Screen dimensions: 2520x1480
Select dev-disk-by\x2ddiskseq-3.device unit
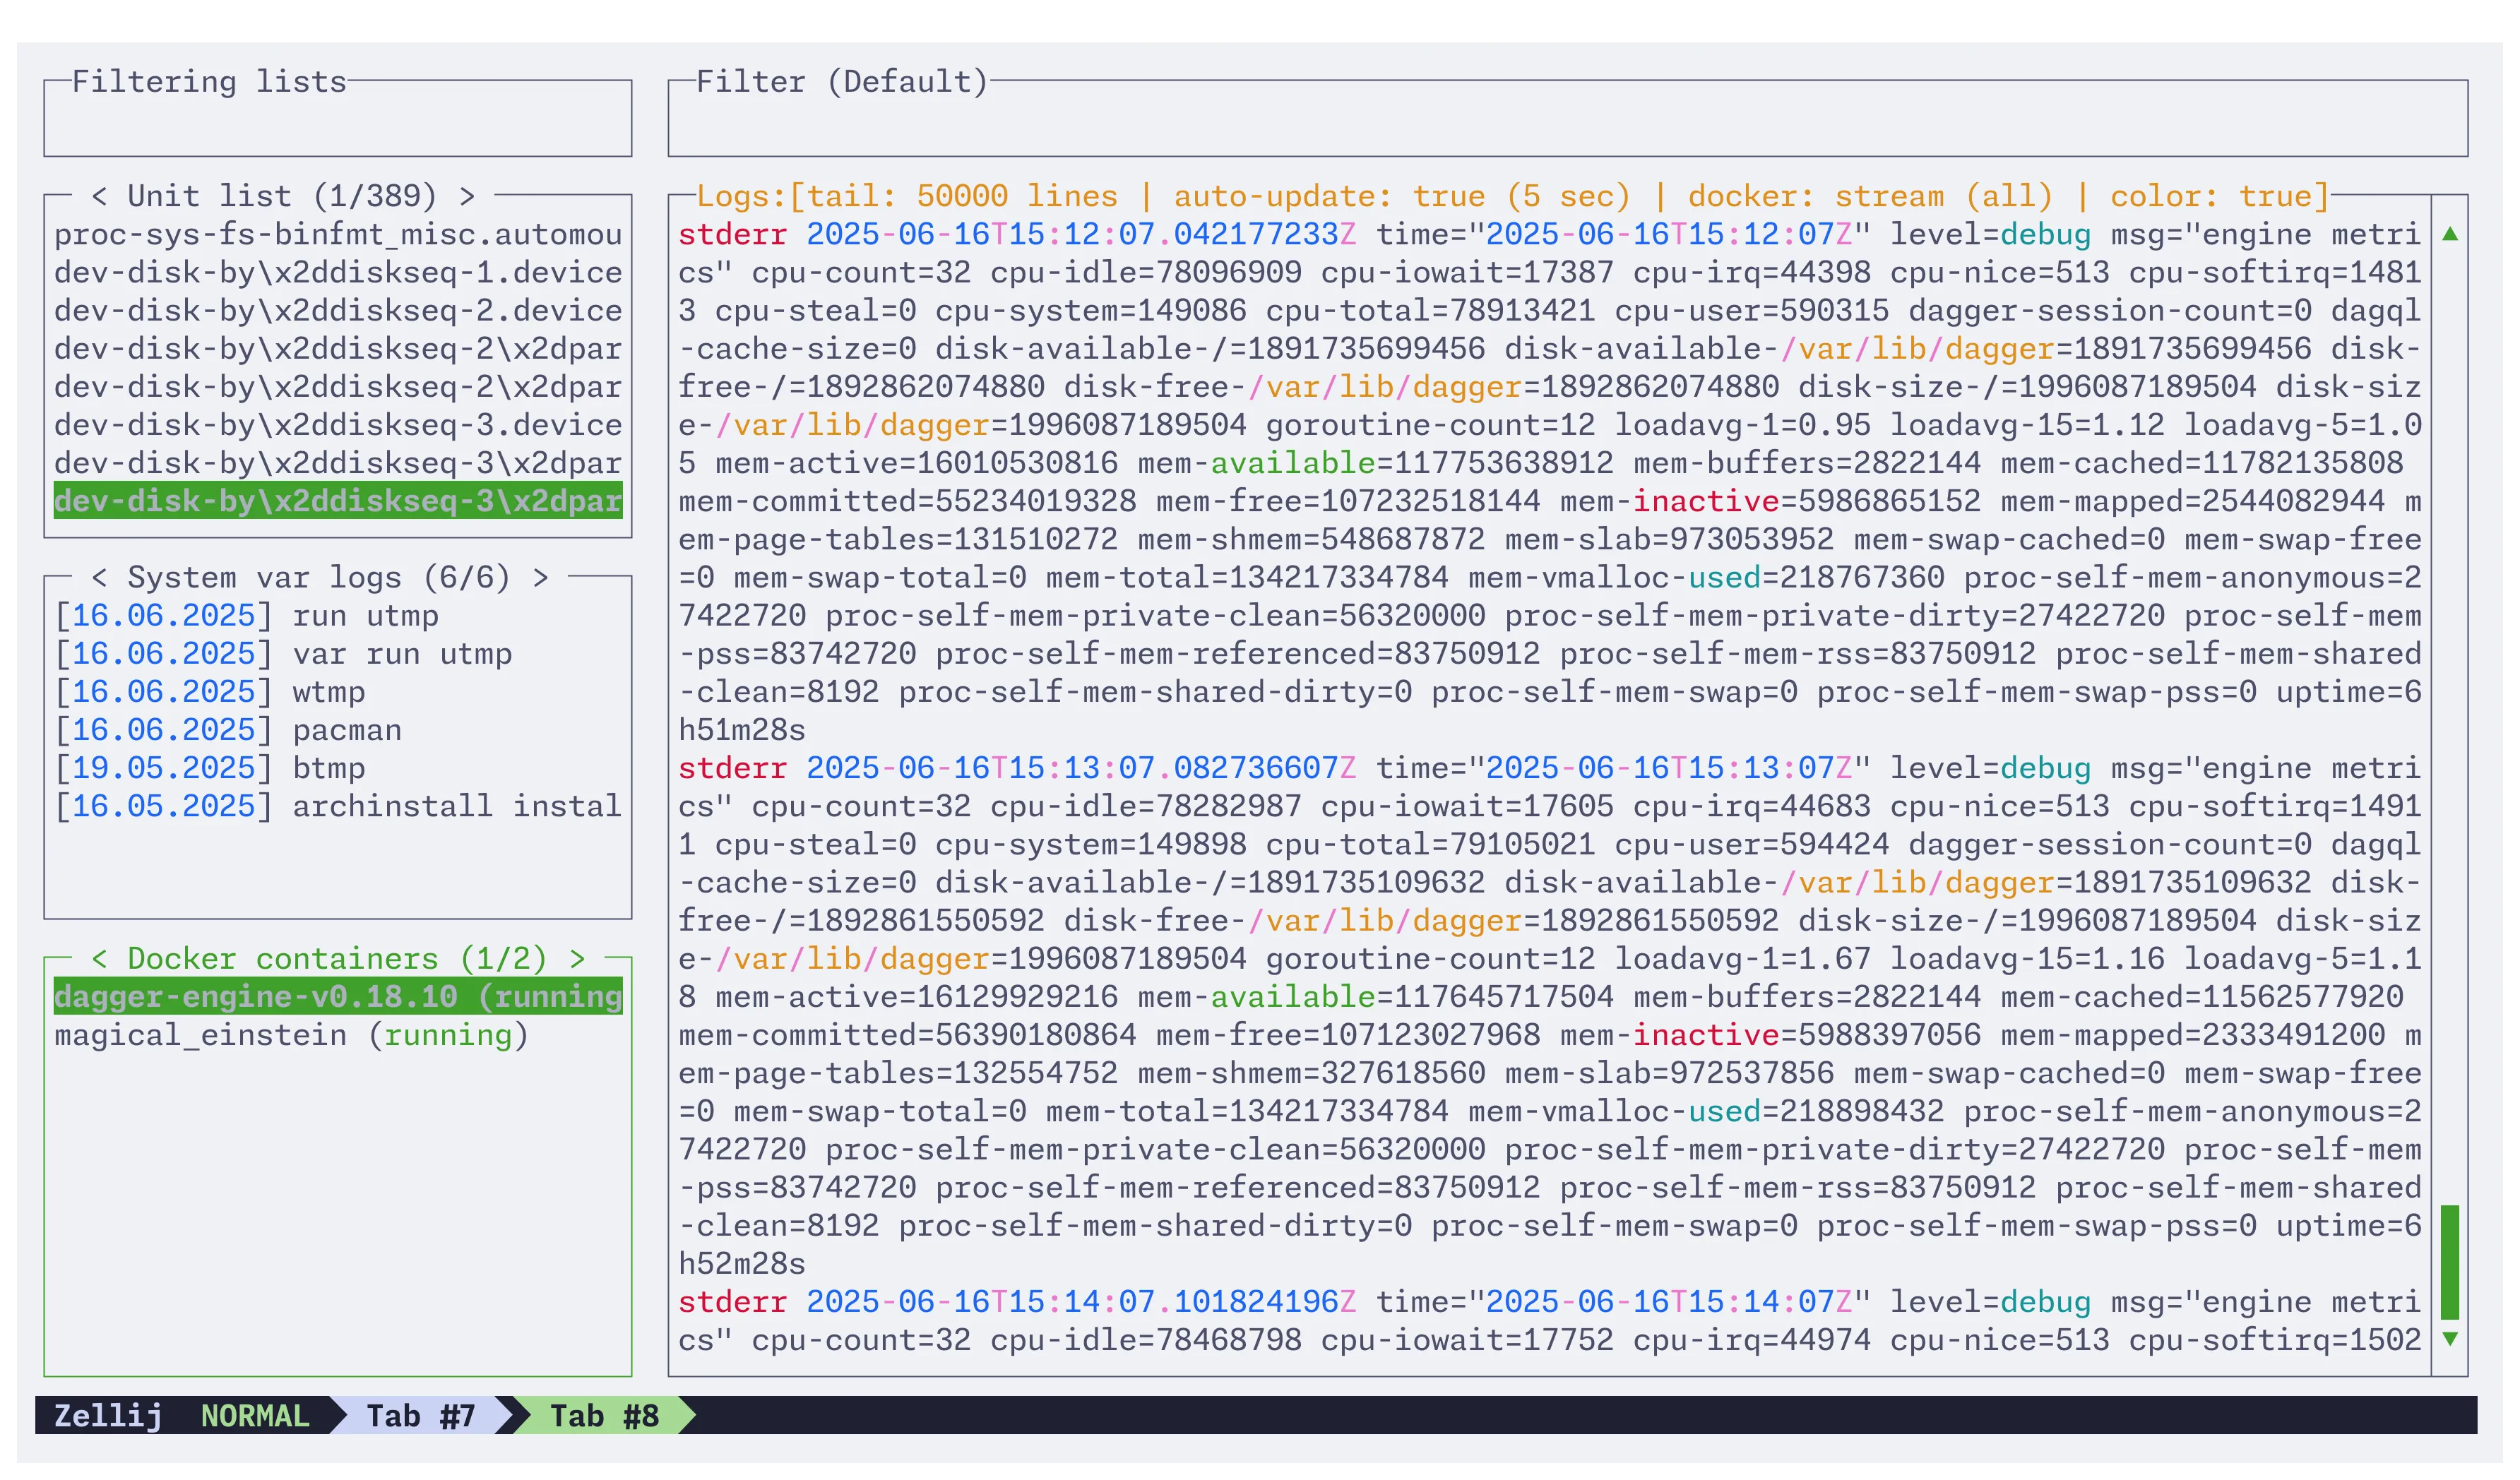(338, 425)
